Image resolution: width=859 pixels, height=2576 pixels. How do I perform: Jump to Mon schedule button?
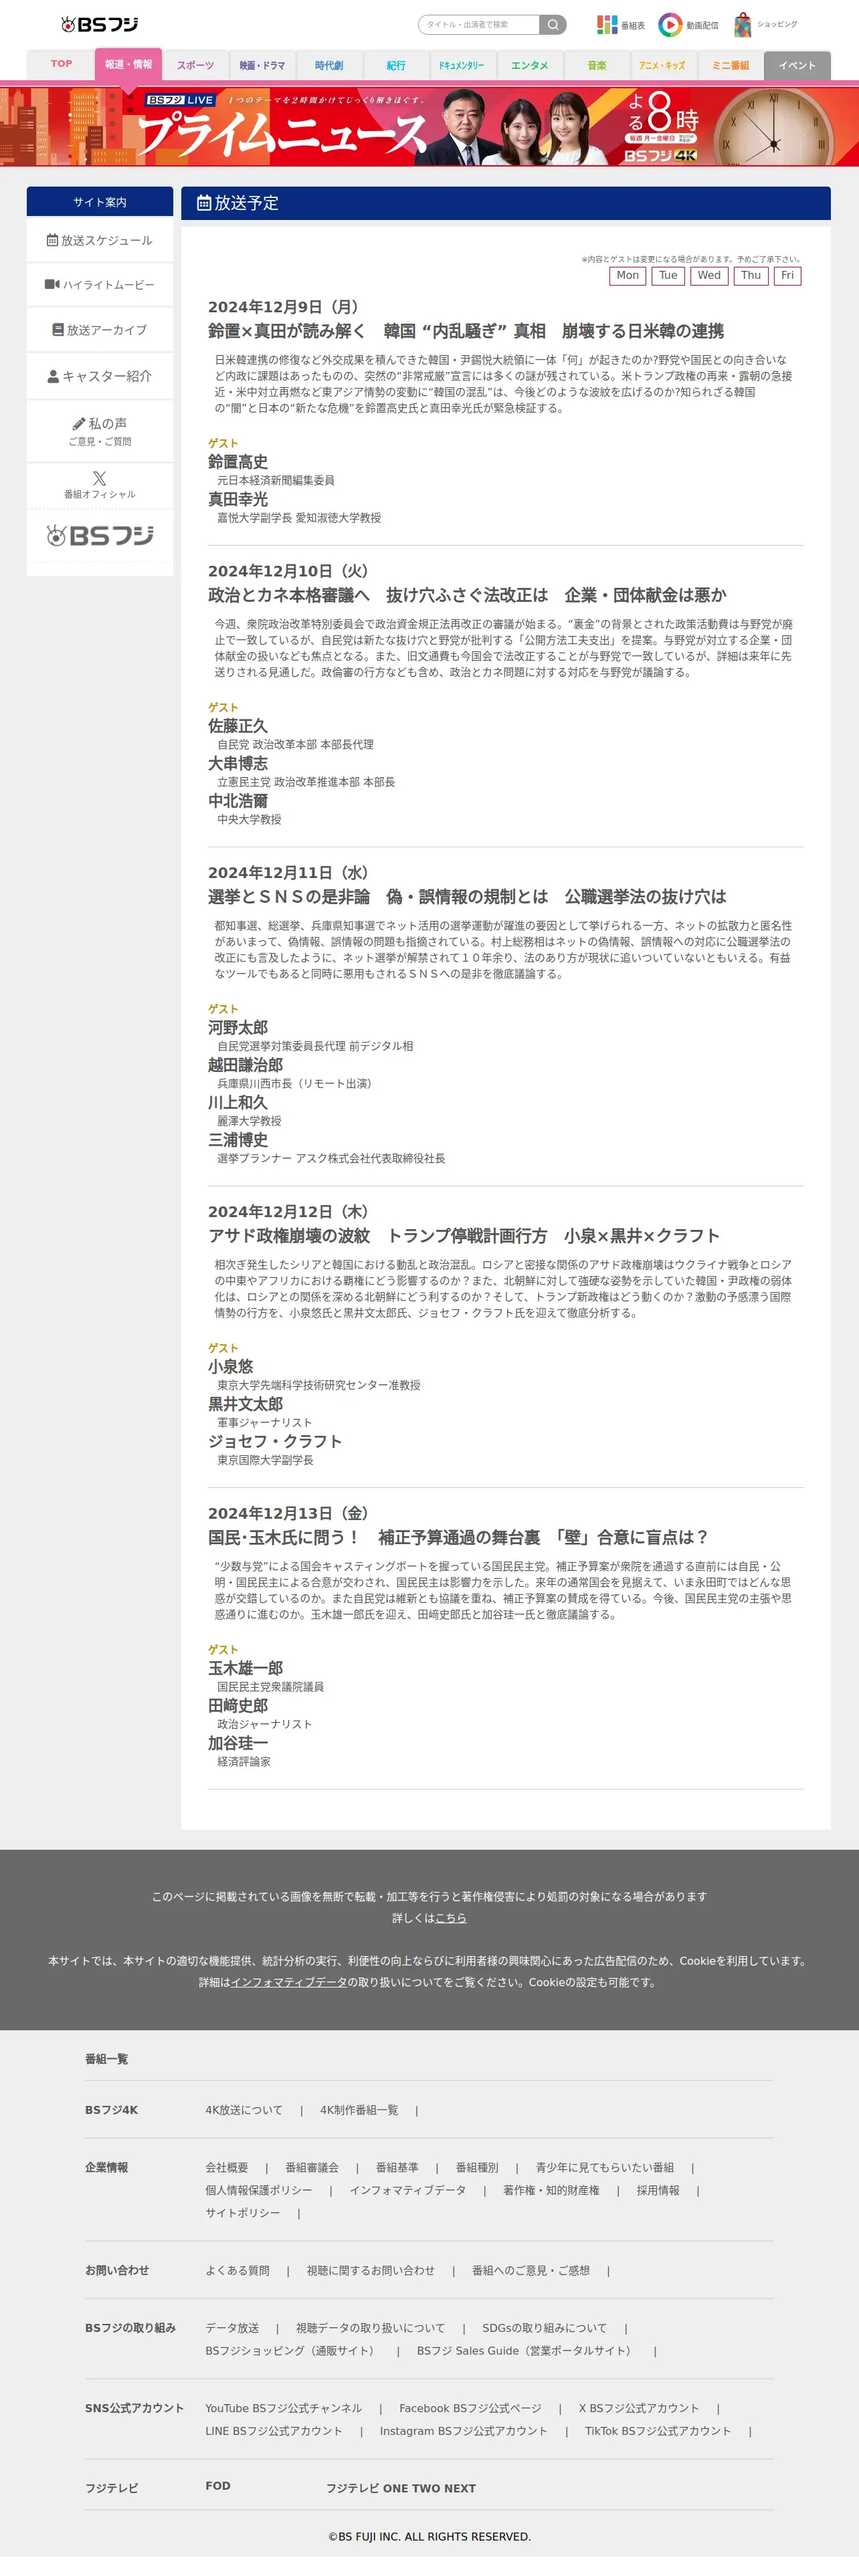pos(627,276)
